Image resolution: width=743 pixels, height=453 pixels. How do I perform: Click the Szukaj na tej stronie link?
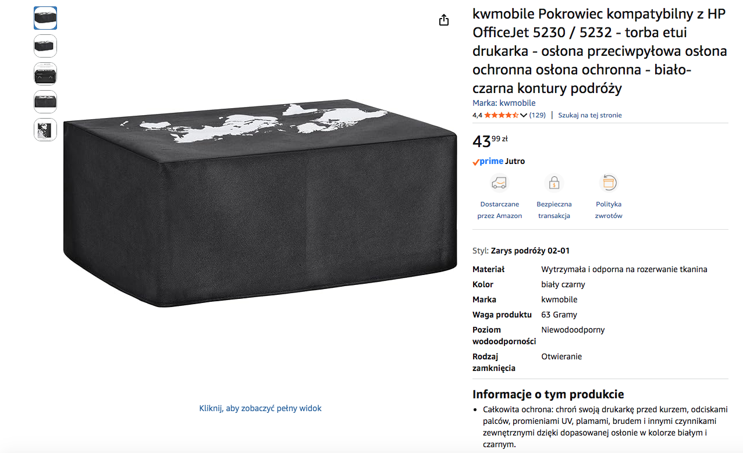point(590,115)
